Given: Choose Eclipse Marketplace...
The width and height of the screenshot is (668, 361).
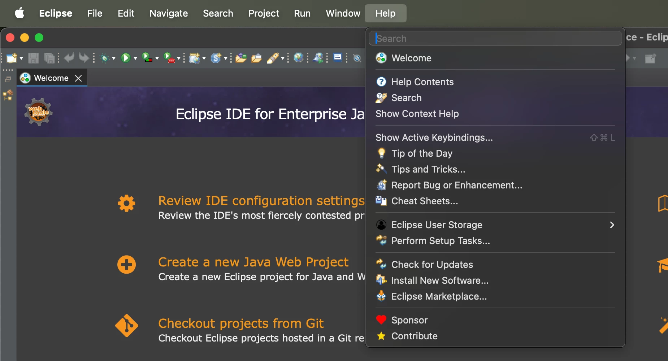Looking at the screenshot, I should pos(495,296).
